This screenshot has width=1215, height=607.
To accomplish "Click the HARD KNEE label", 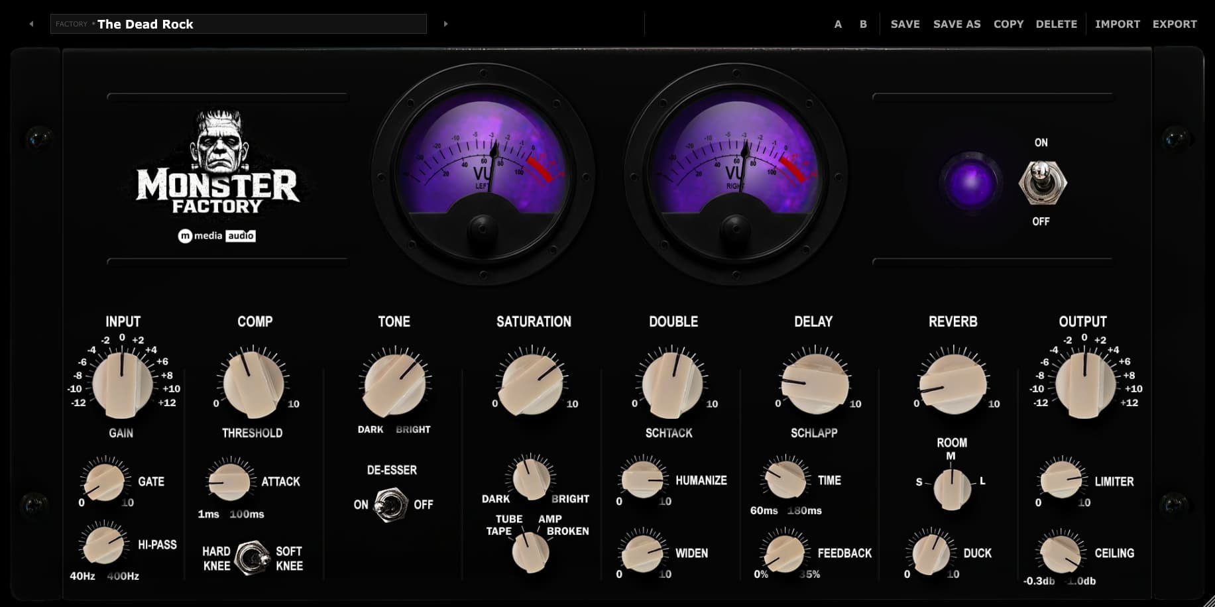I will click(x=216, y=559).
